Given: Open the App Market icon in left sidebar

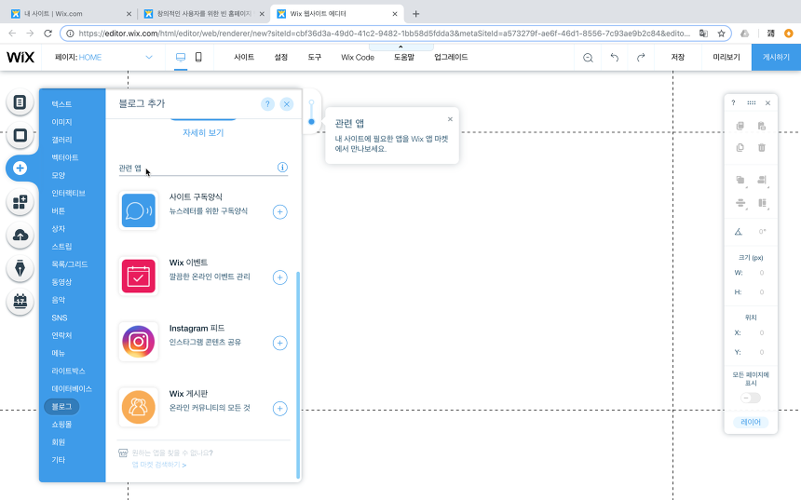Looking at the screenshot, I should pos(20,202).
